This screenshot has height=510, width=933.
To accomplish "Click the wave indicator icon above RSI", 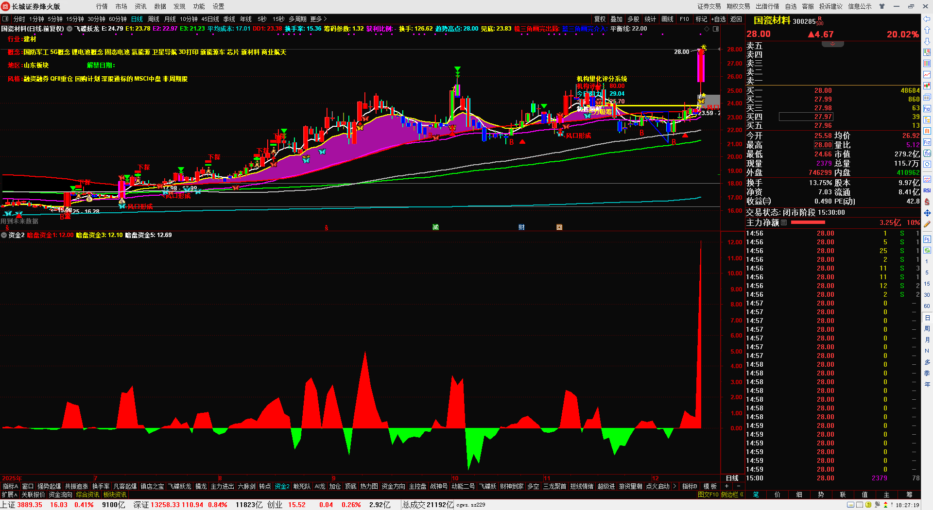I will (927, 179).
